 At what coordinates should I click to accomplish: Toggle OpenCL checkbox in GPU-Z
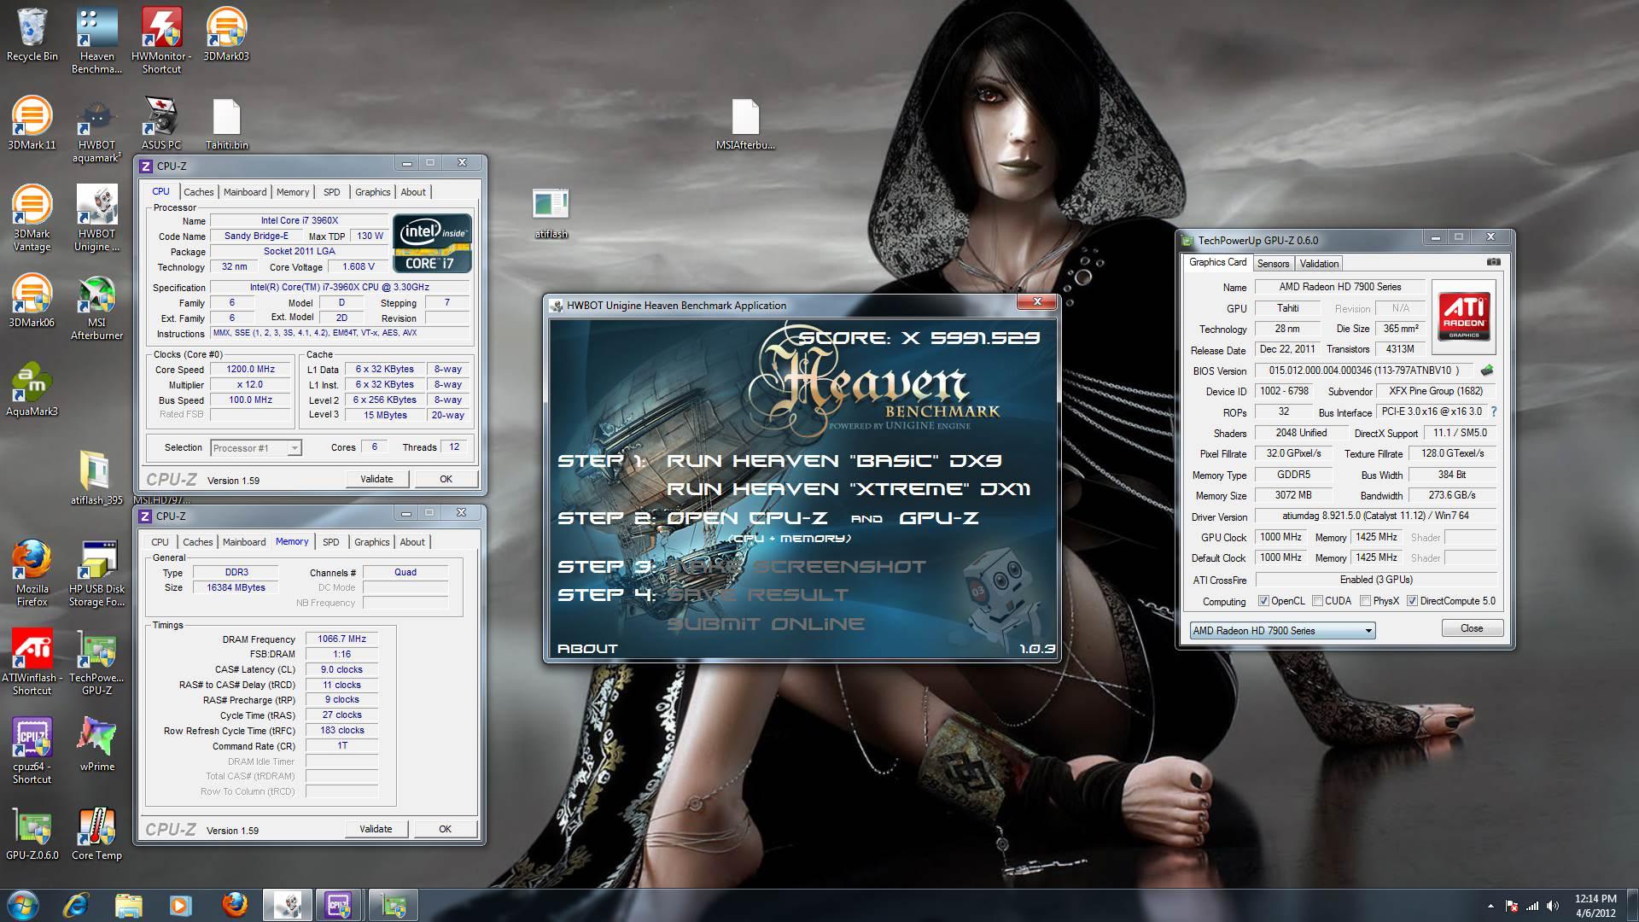(x=1263, y=601)
